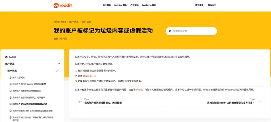The height and width of the screenshot is (122, 271).
Task: Open Redditor 帮助 in the top navigation
Action: coord(121,5)
